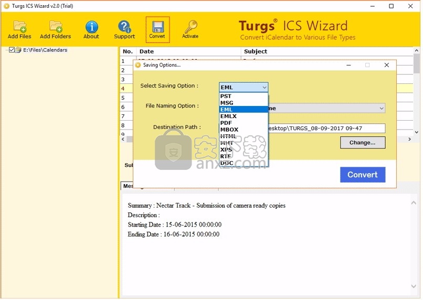Choose RTF from the saving option list

click(x=244, y=156)
